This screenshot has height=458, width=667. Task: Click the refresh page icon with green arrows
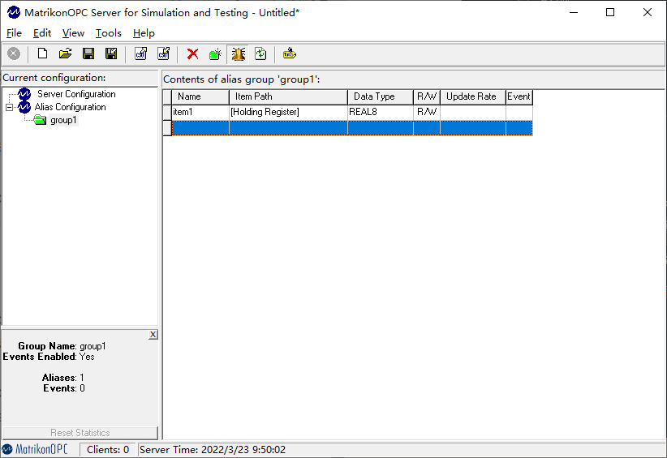tap(260, 54)
